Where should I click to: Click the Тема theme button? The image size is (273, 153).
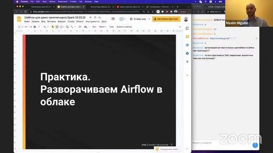pyautogui.click(x=111, y=27)
